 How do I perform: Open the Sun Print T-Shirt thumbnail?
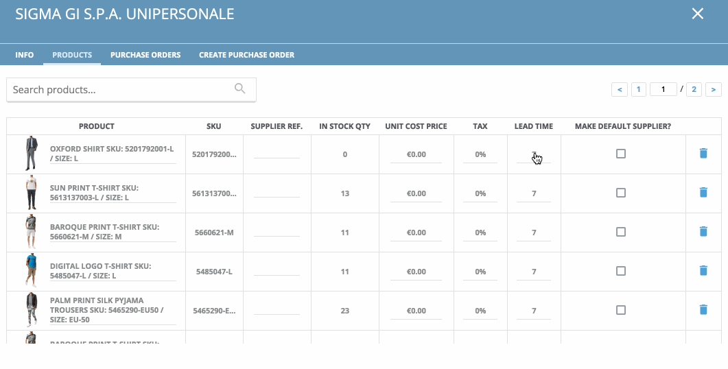31,193
